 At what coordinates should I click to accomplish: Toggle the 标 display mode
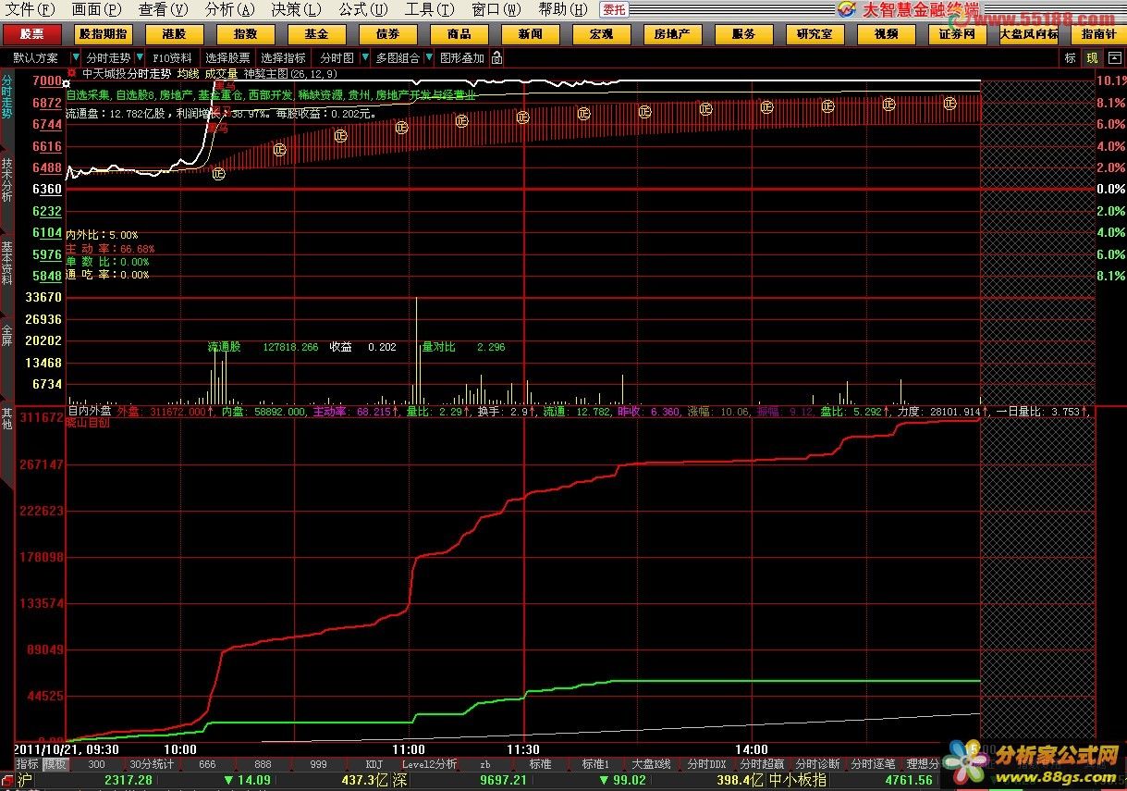click(x=1071, y=57)
